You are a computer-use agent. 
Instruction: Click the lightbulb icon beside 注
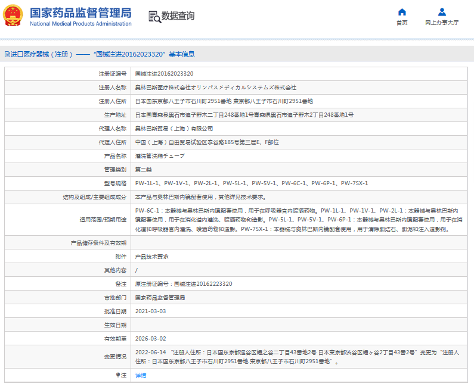click(118, 375)
